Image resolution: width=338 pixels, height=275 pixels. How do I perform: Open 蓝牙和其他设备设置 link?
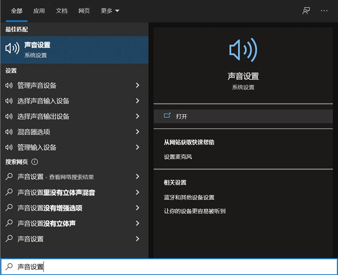189,198
